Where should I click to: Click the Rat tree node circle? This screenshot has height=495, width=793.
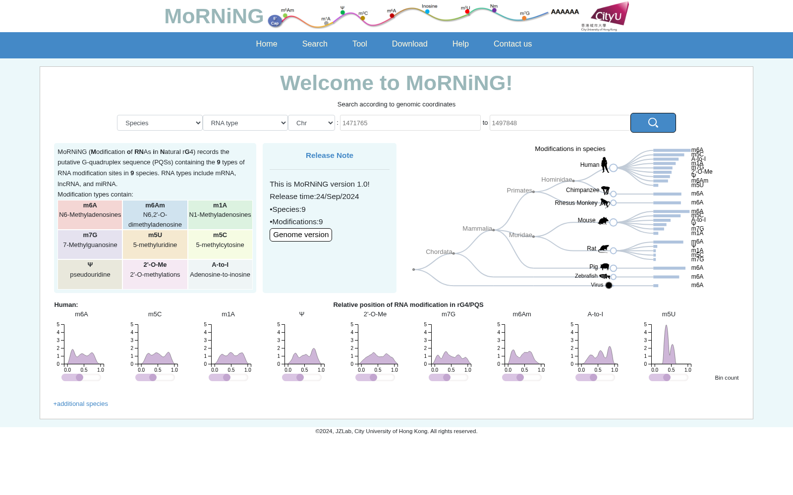tap(614, 251)
